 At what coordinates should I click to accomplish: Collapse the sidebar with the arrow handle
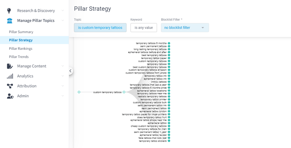coord(71,71)
